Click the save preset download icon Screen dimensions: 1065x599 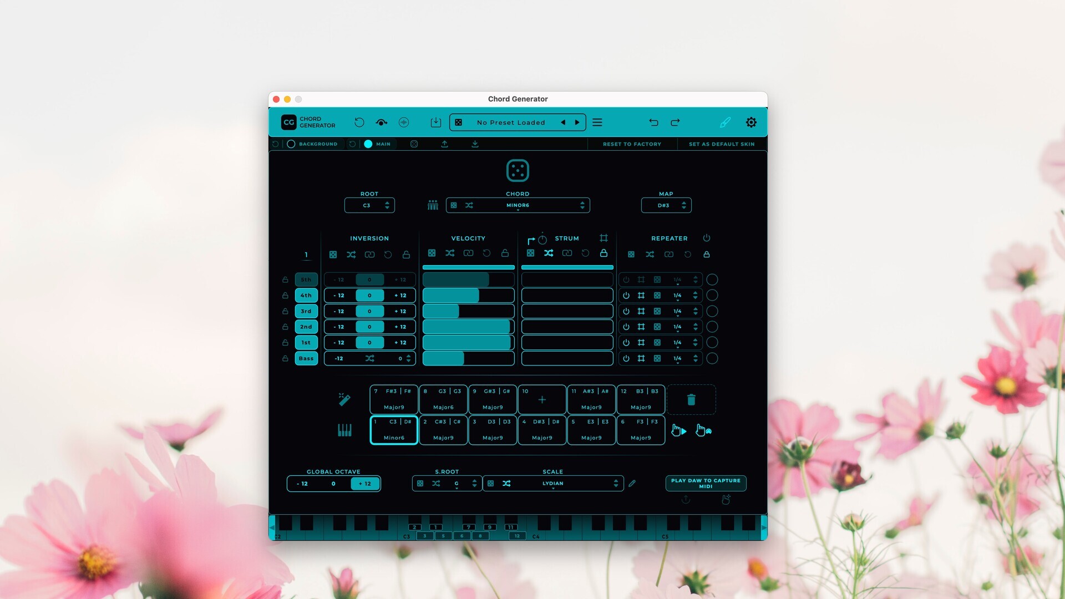click(436, 122)
